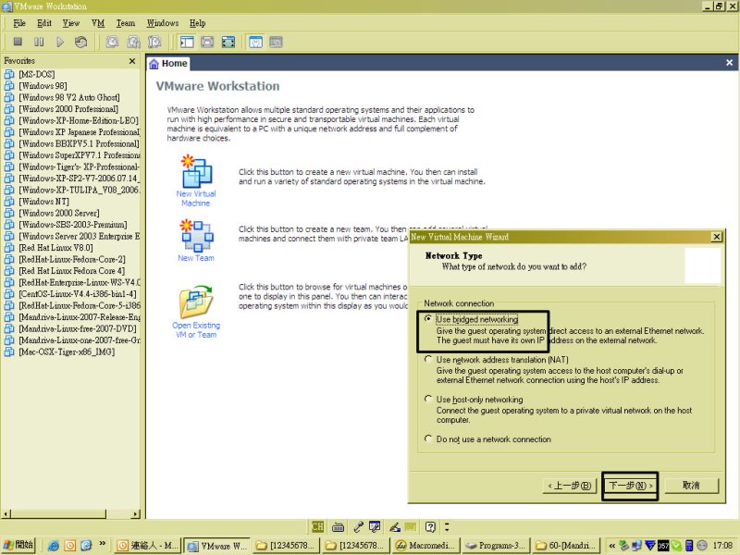The width and height of the screenshot is (740, 555).
Task: Click Favorites horizontal scrollbar right arrow
Action: 136,514
